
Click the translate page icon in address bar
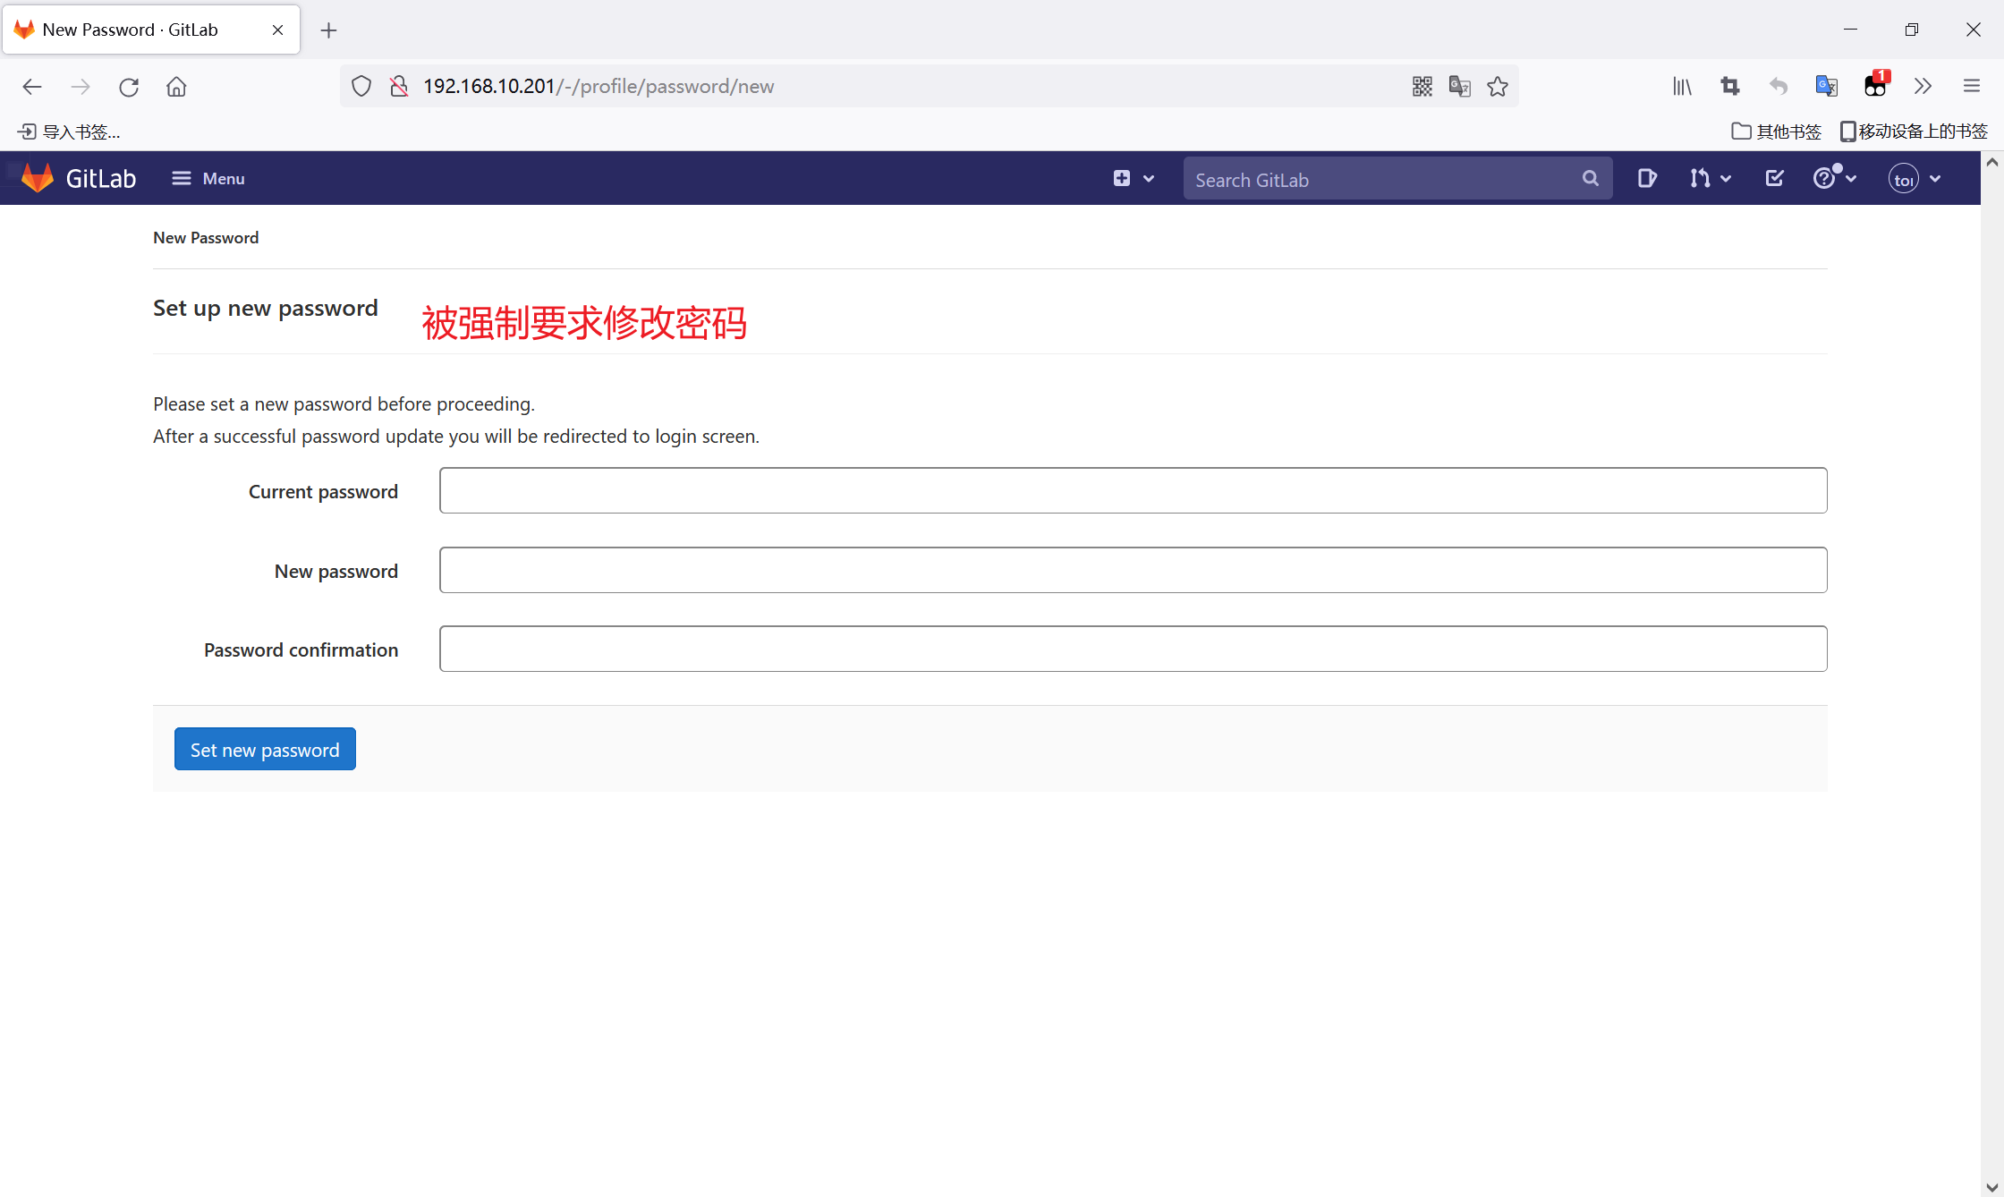[1459, 86]
